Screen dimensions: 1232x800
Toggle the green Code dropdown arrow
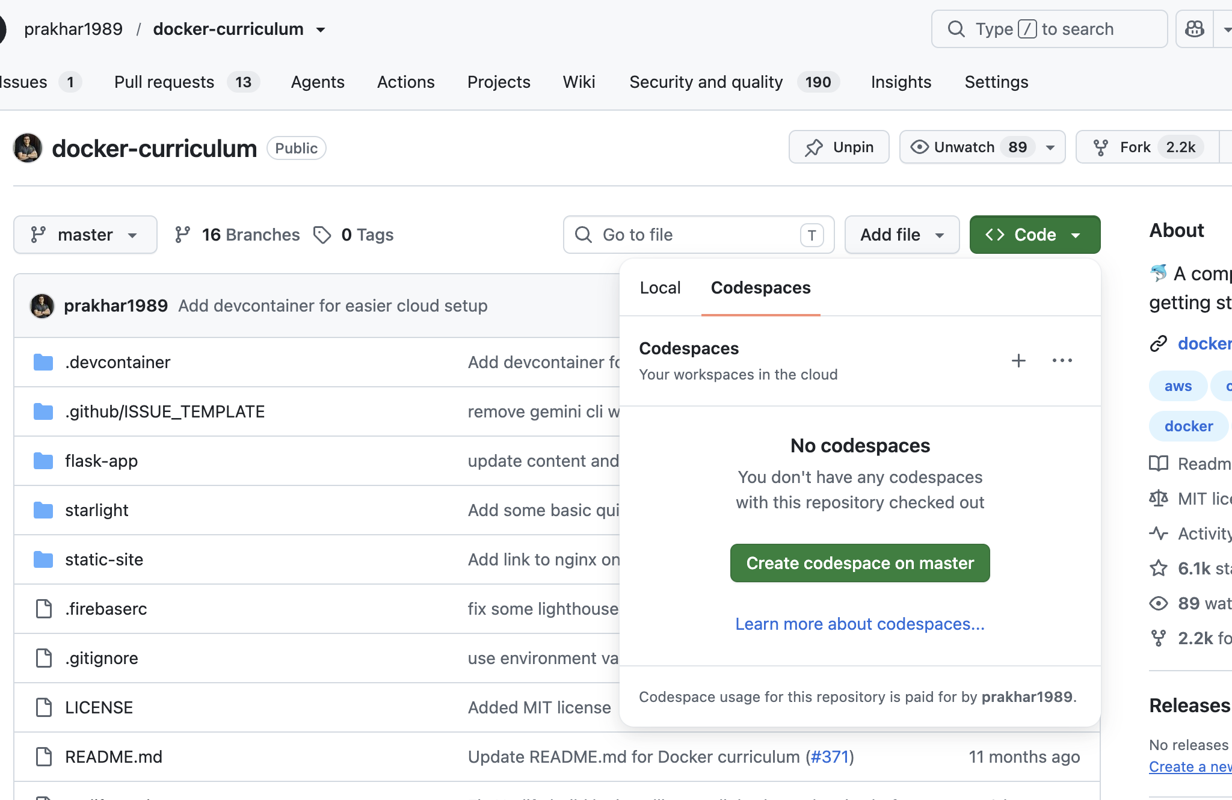point(1076,235)
